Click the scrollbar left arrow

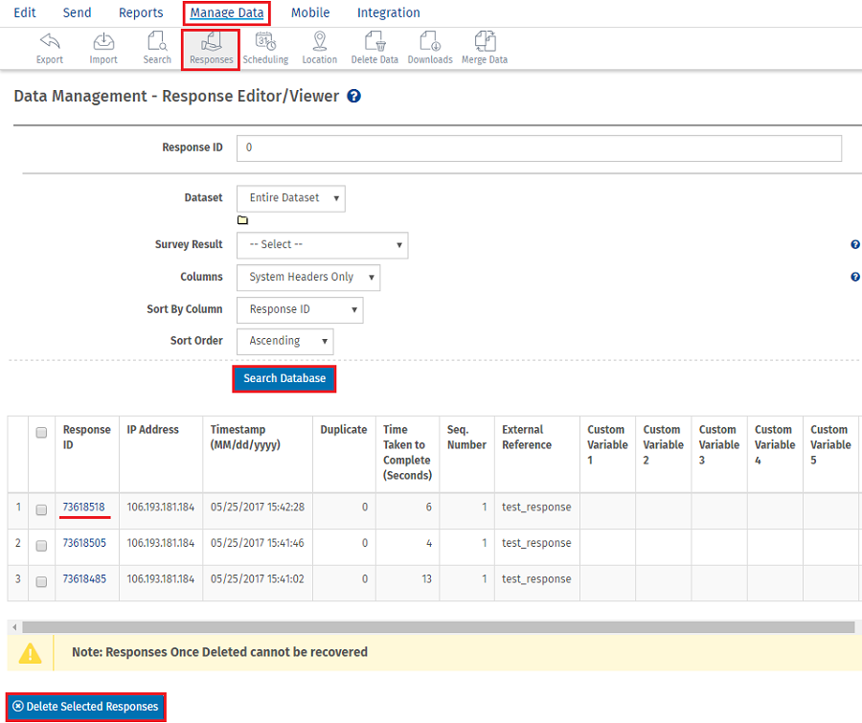tap(14, 627)
